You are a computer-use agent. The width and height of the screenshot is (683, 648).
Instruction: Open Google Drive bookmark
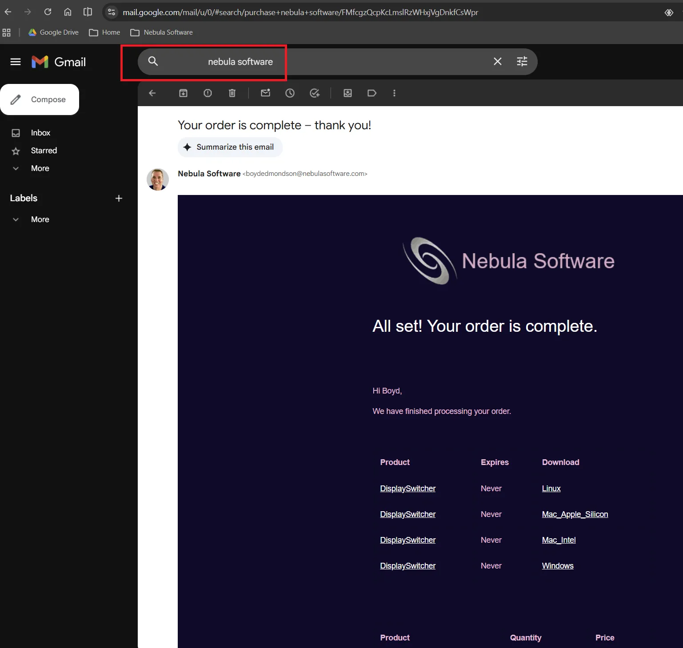click(x=53, y=32)
